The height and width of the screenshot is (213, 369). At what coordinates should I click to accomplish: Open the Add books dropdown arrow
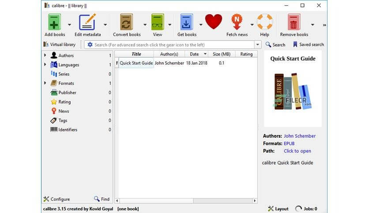[69, 25]
